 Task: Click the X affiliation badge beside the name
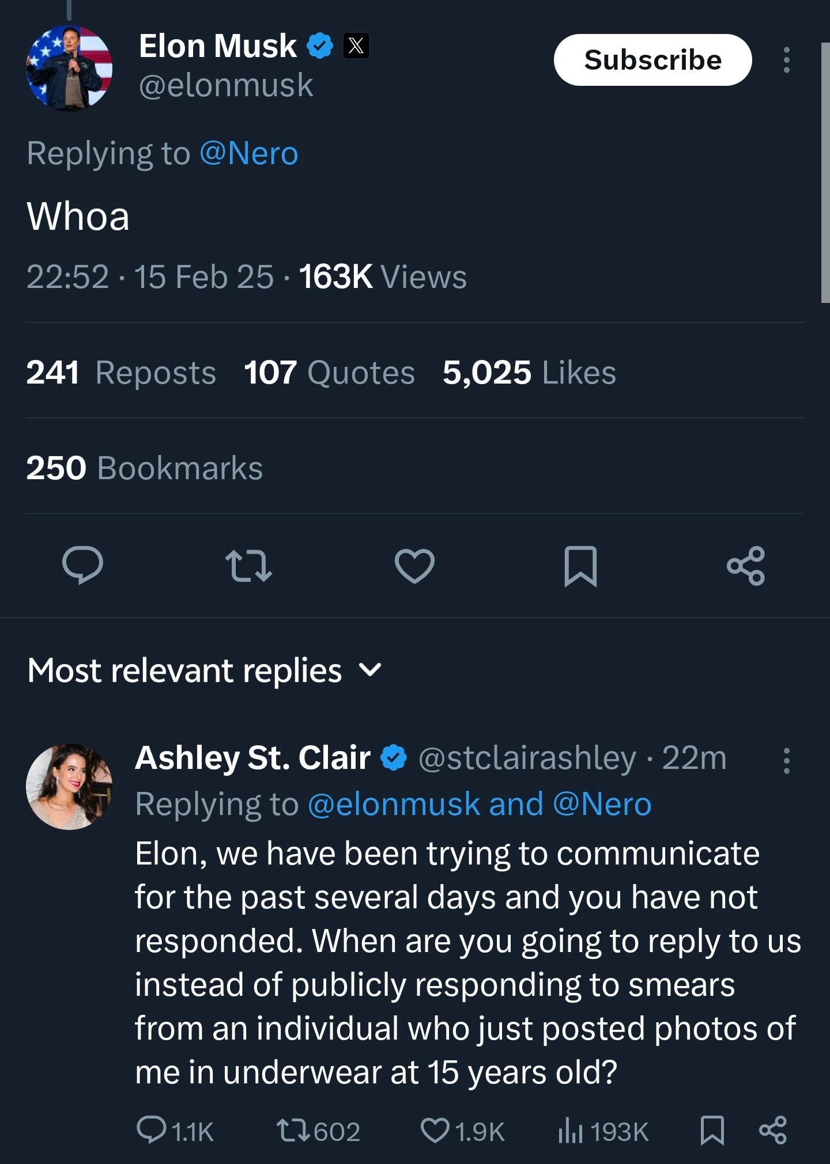coord(356,46)
